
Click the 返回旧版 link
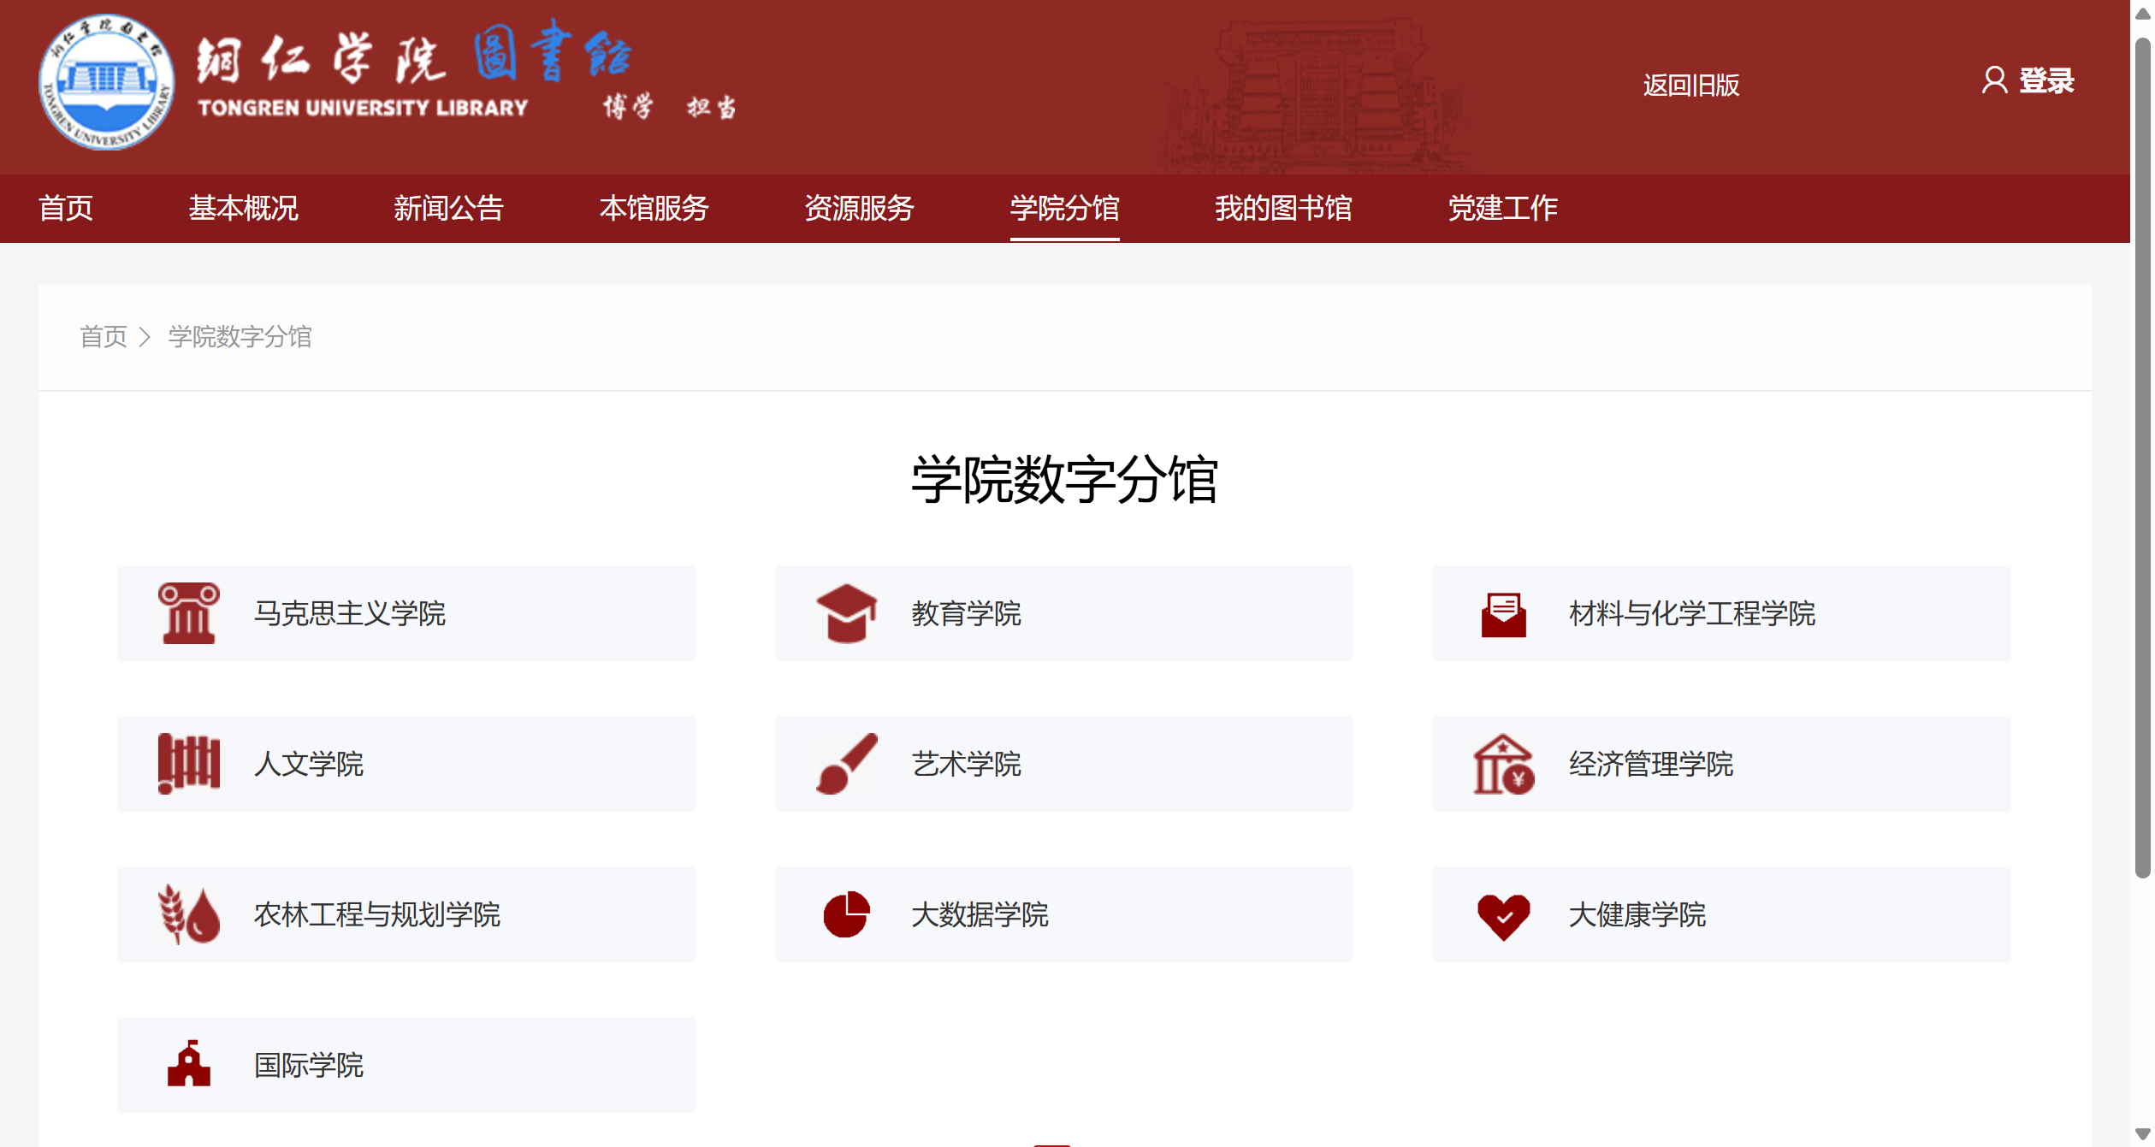1690,85
